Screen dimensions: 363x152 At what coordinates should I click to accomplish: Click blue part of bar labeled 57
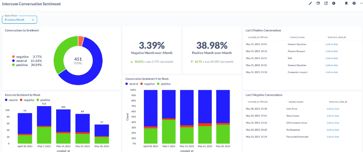(102, 130)
